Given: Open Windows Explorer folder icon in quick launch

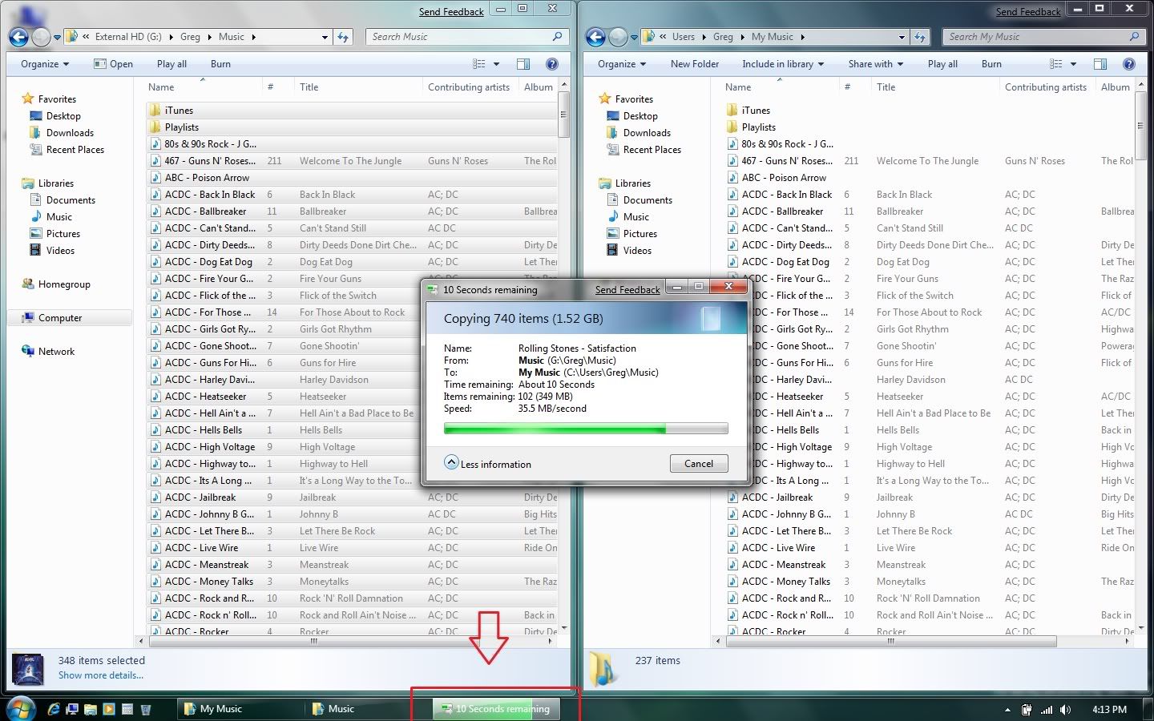Looking at the screenshot, I should point(91,709).
